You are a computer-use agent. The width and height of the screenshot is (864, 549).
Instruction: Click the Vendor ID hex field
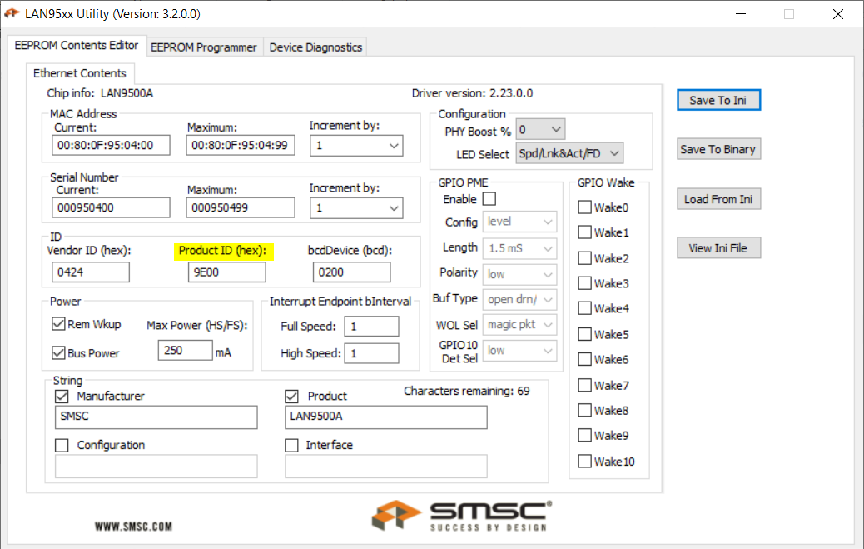91,272
